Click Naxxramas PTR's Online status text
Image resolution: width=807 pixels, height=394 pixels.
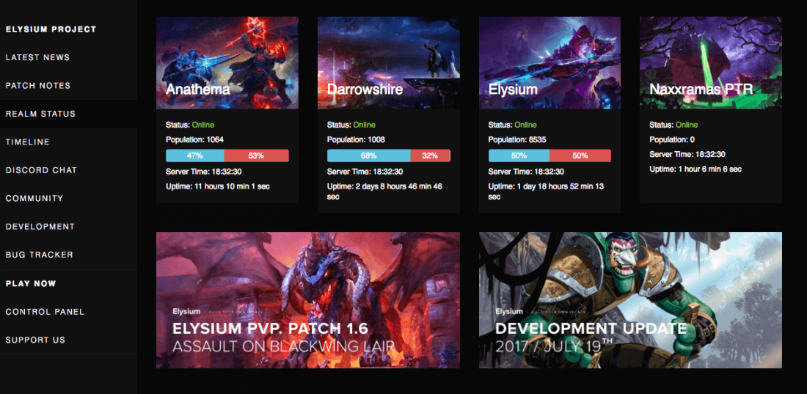pos(687,125)
